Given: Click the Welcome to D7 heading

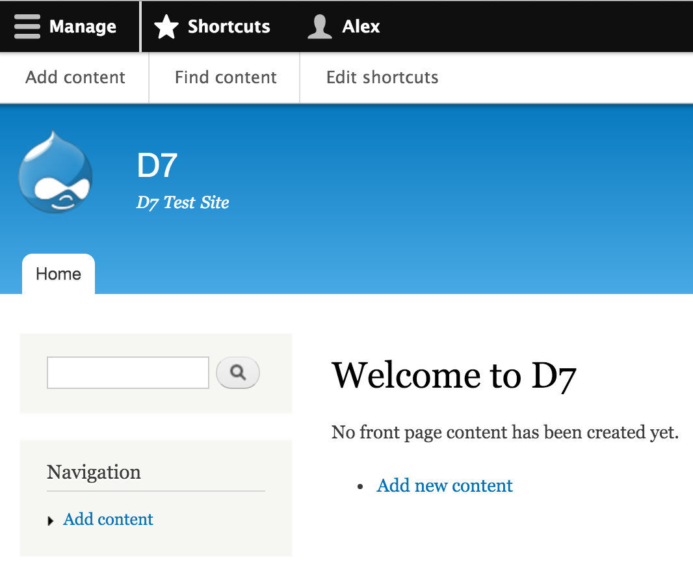Looking at the screenshot, I should pyautogui.click(x=454, y=375).
